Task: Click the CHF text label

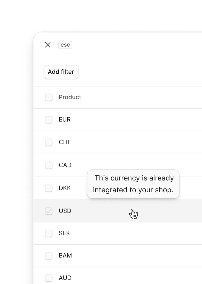Action: coord(65,142)
